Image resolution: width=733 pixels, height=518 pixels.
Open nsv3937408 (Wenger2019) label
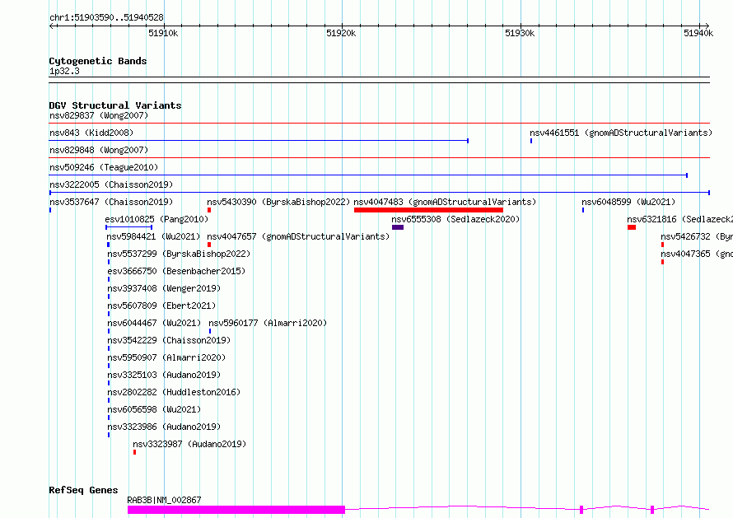click(164, 288)
